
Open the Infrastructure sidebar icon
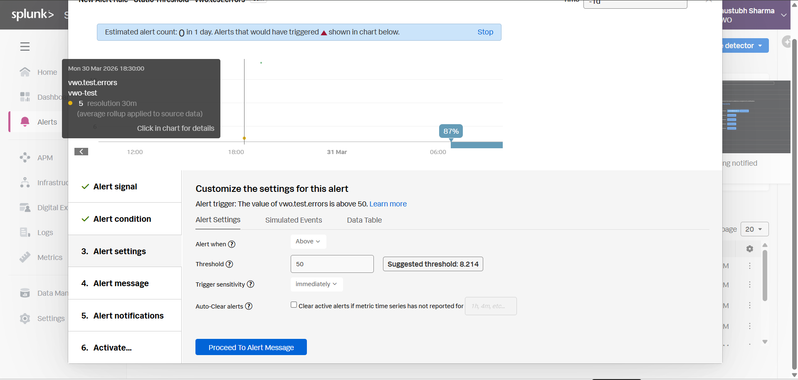[25, 182]
